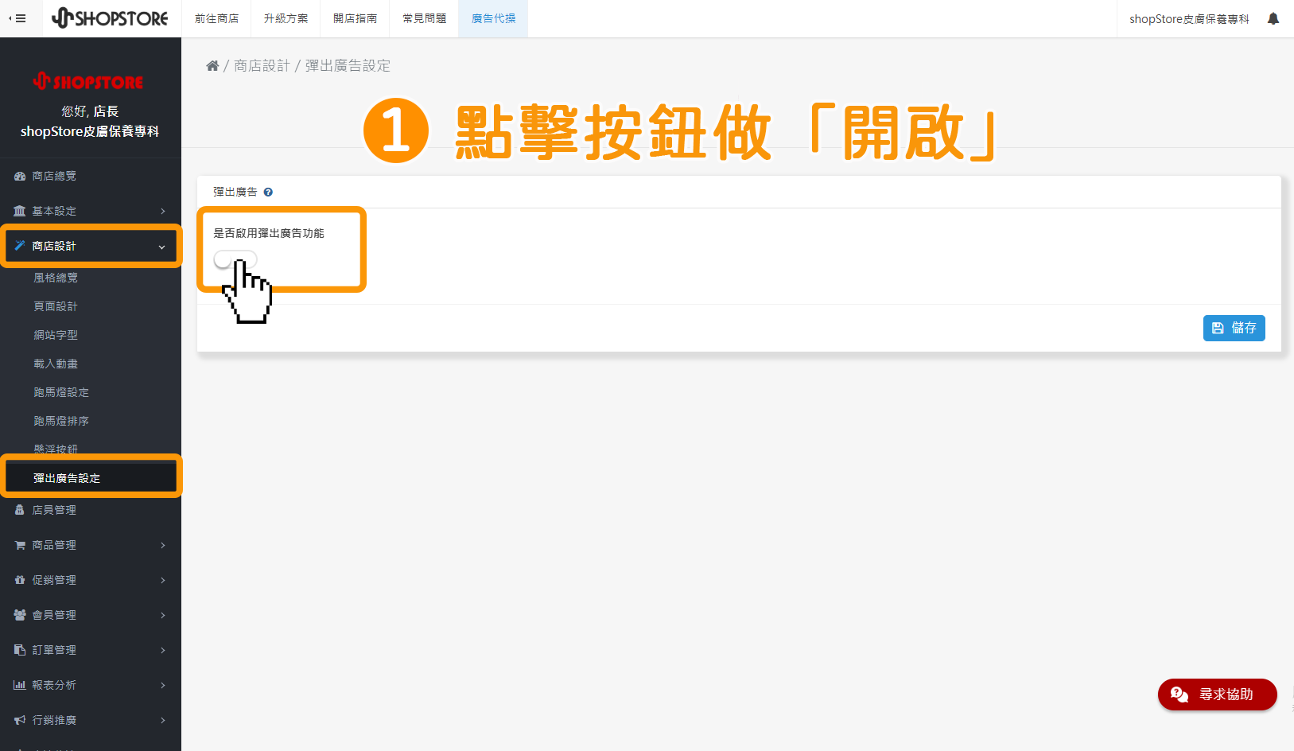Open 頁面設計 in the sidebar
This screenshot has height=751, width=1294.
pos(56,306)
